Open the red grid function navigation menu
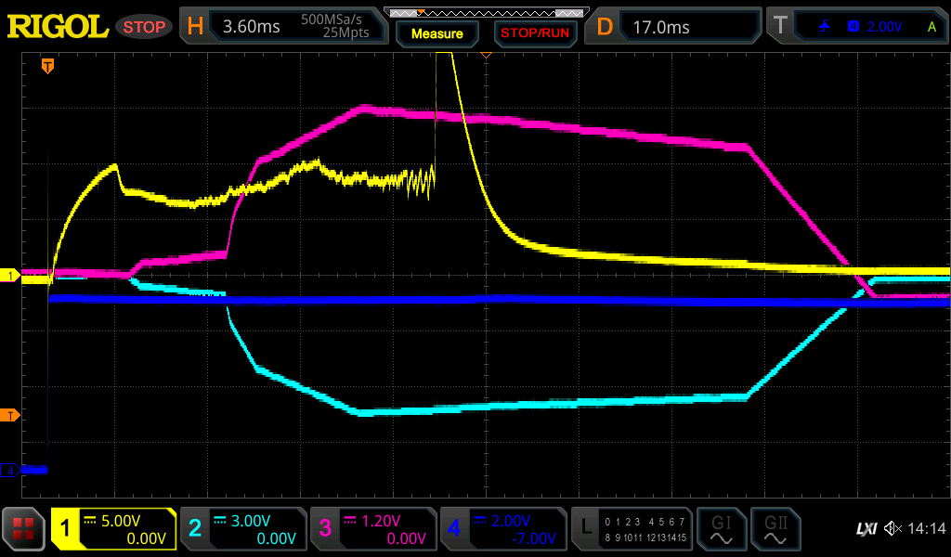Screen dimensions: 951x557 (x=24, y=530)
